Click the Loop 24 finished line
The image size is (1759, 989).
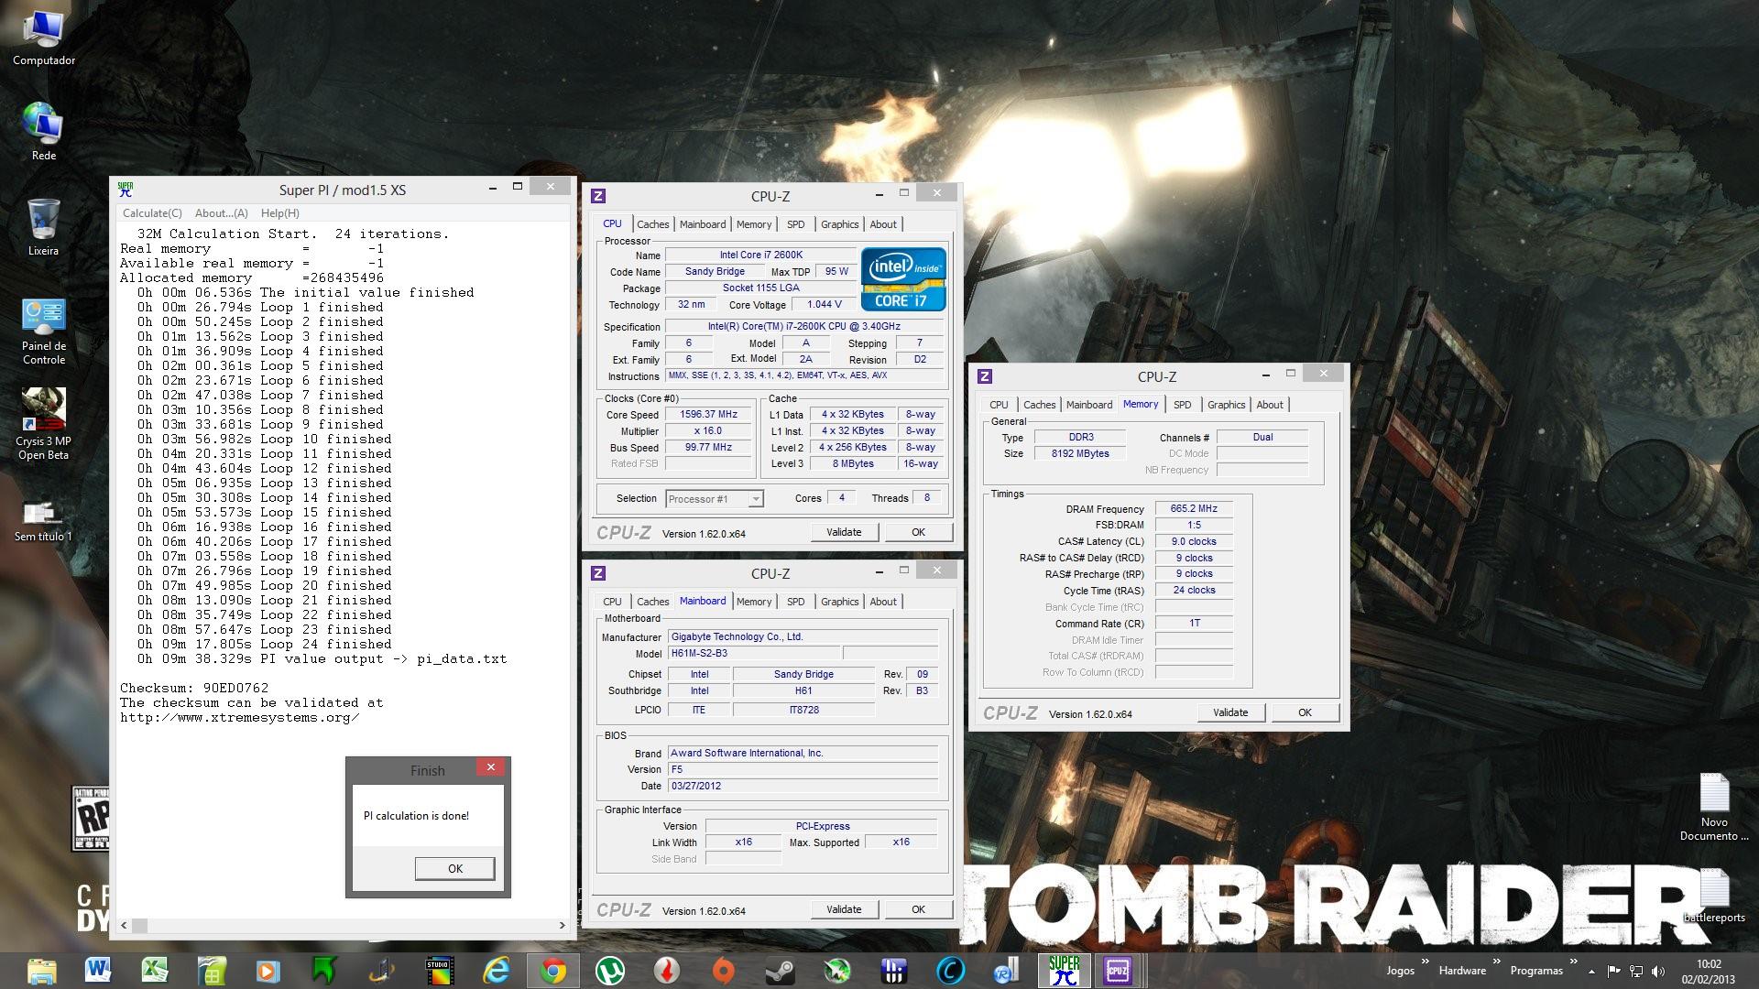264,644
